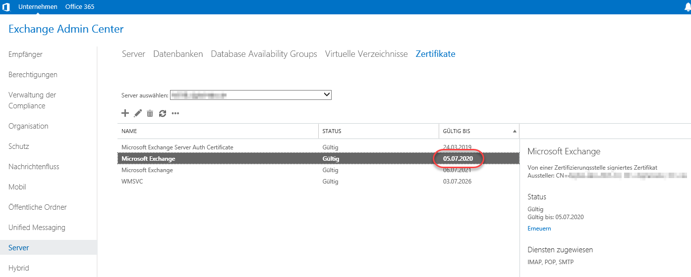
Task: Delete certificate using the trash icon
Action: click(150, 113)
